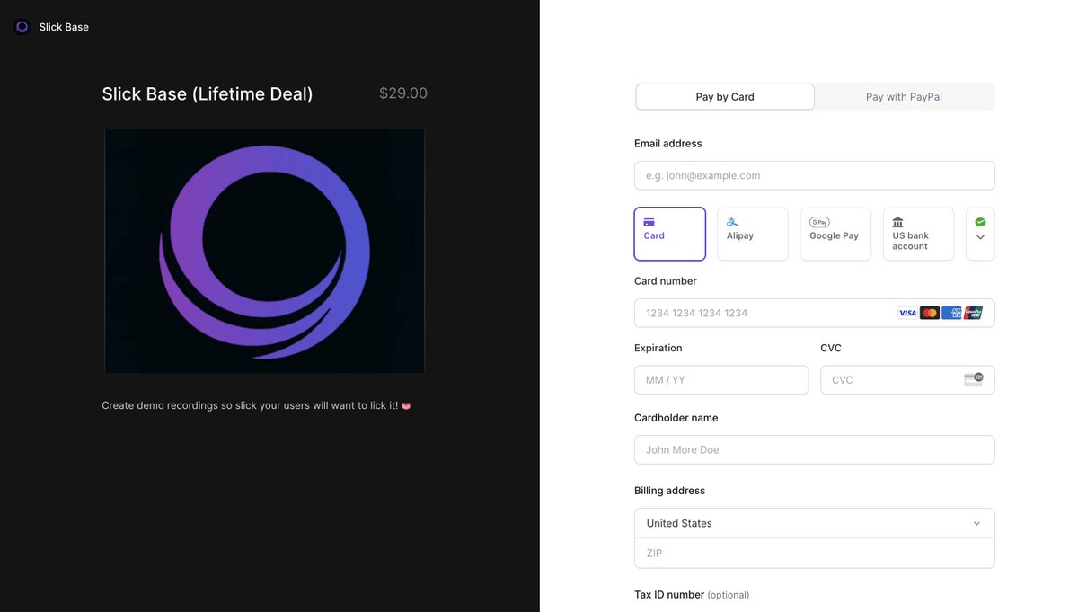Select the Card payment method
The width and height of the screenshot is (1078, 612).
670,234
